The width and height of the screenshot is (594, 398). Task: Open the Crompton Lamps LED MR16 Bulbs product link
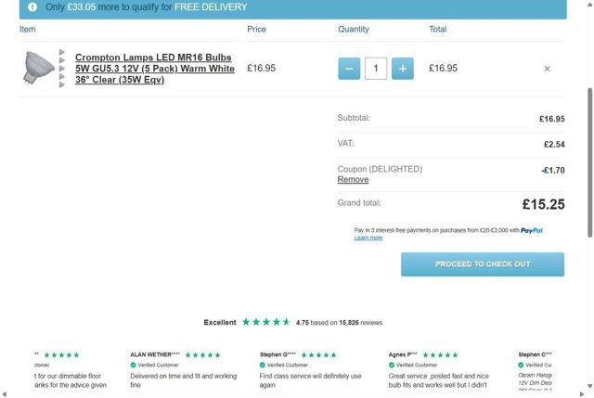(155, 69)
